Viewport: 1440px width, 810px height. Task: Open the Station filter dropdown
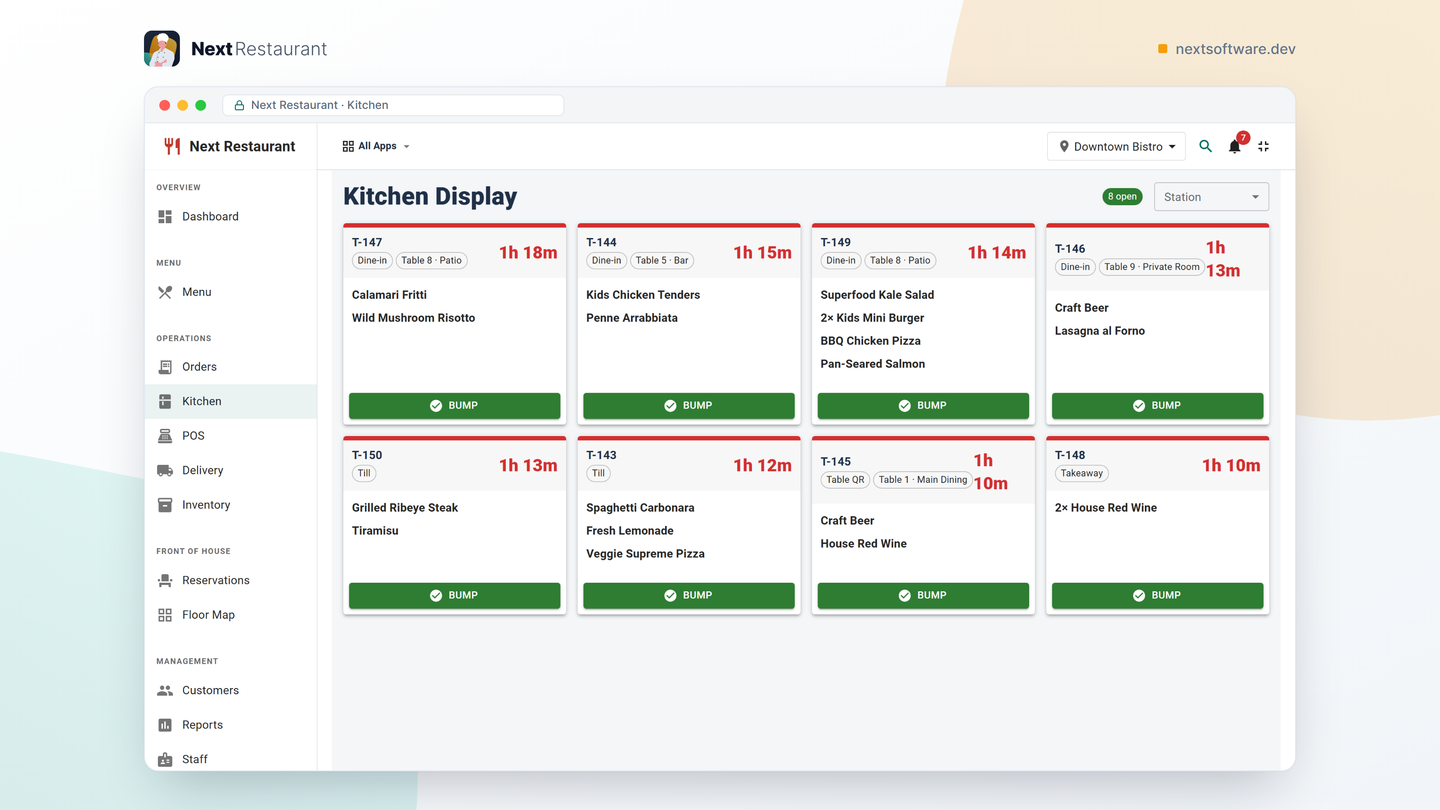[x=1211, y=197]
